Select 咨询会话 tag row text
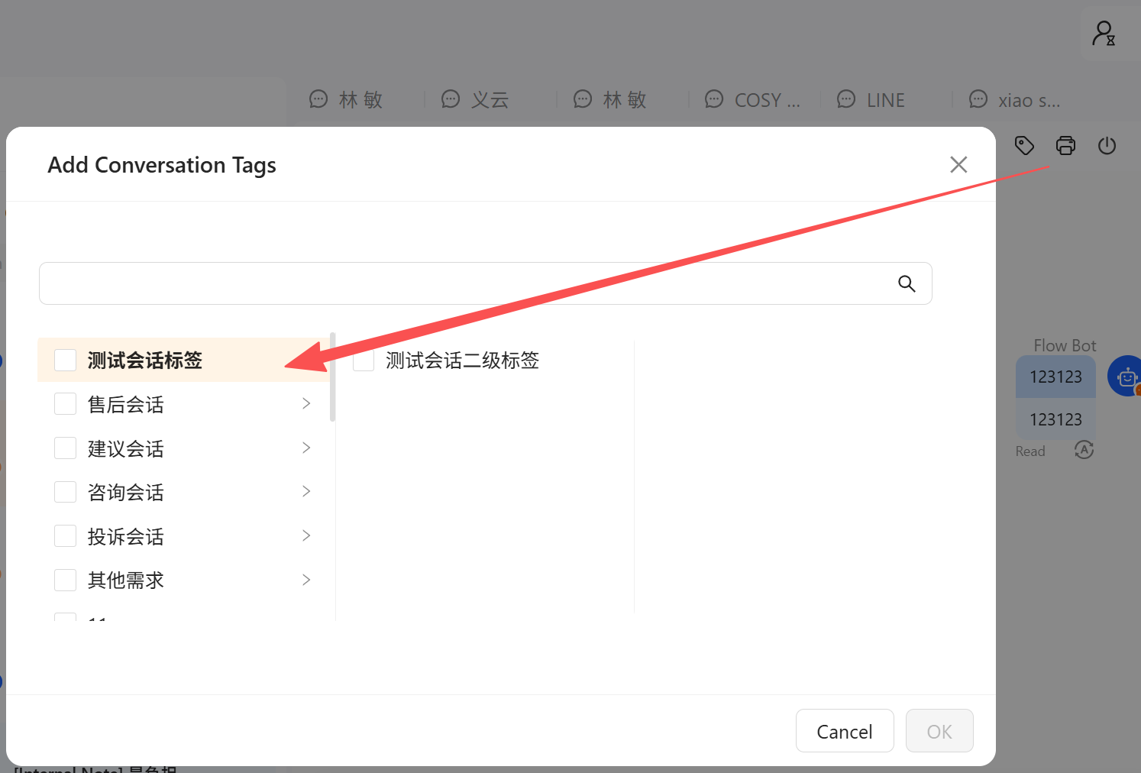Screen dimensions: 1141x773 126,492
